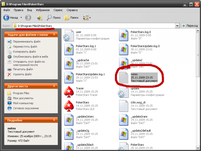201x151 pixels.
Task: Open the Назад history dropdown arrow
Action: pyautogui.click(x=21, y=18)
